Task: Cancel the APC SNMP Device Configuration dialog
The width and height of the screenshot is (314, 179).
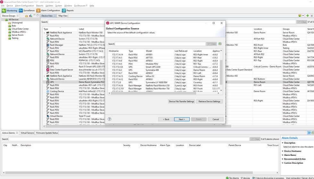Action: pos(216,119)
